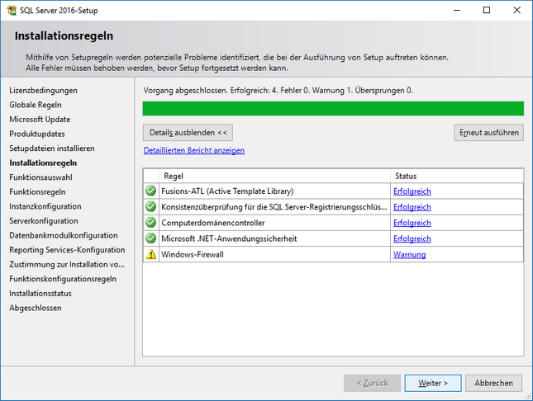Select Funktionsregeln step in sidebar
The width and height of the screenshot is (533, 401).
coord(37,192)
